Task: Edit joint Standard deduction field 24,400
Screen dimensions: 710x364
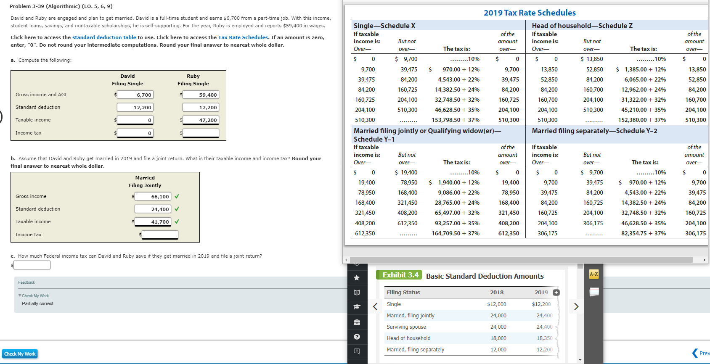Action: click(x=153, y=209)
